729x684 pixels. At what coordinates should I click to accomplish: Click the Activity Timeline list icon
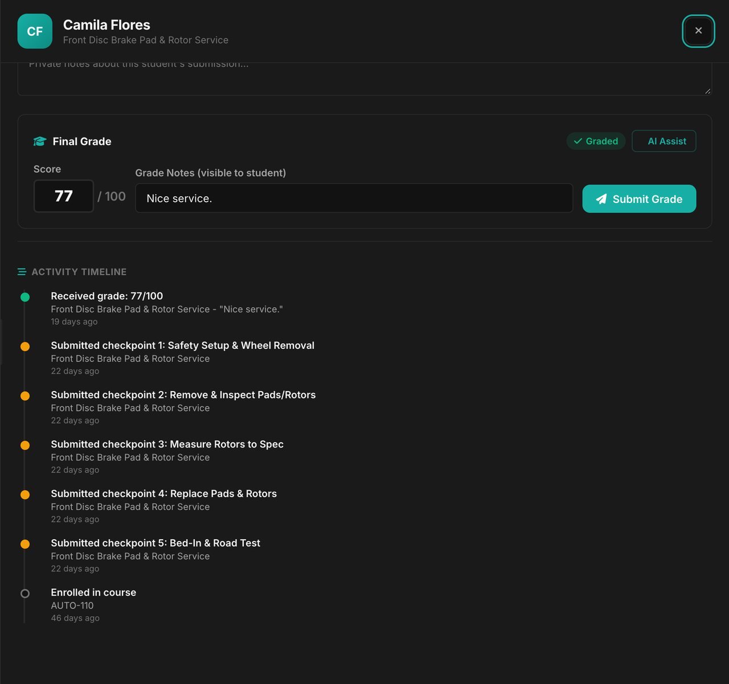(x=22, y=272)
